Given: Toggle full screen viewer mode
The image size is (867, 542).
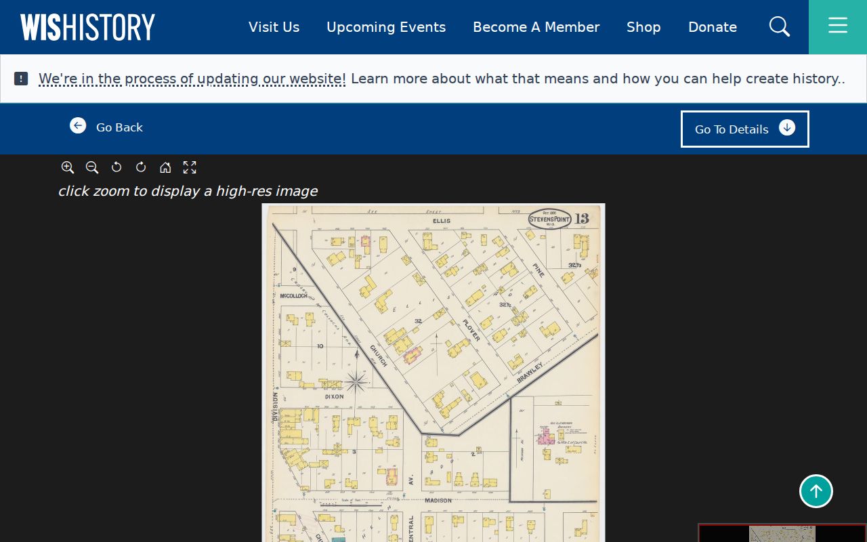Looking at the screenshot, I should point(190,167).
